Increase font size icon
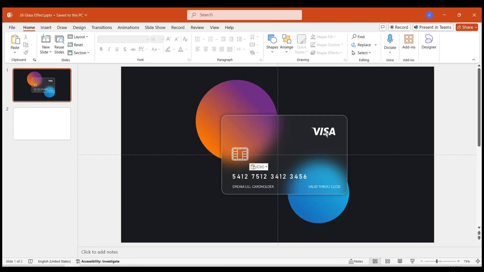The image size is (484, 272). pyautogui.click(x=169, y=39)
